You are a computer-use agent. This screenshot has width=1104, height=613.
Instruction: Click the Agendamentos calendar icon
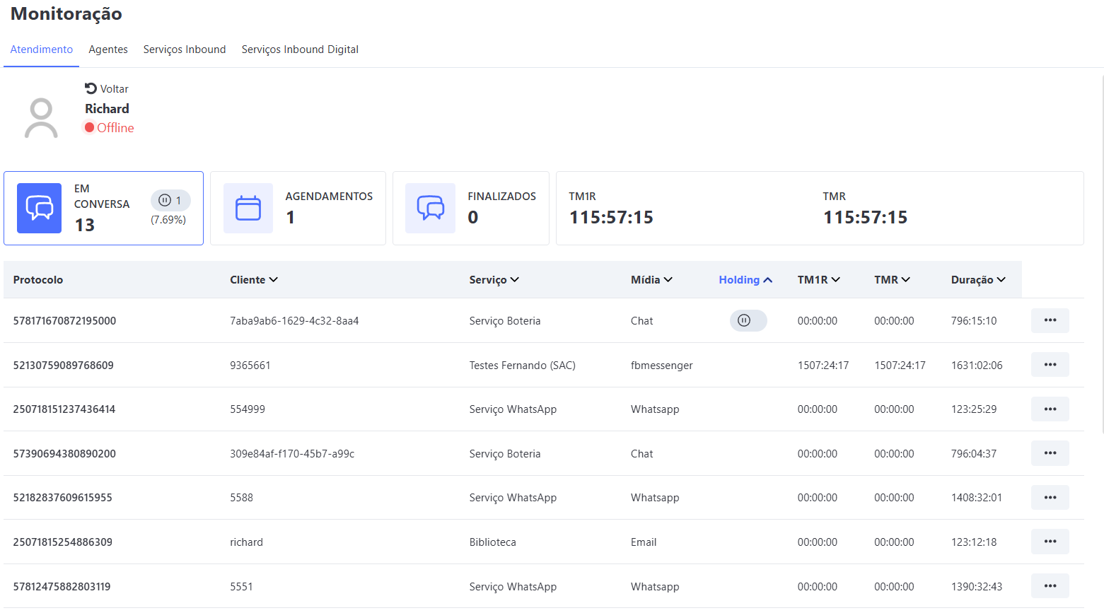tap(248, 208)
